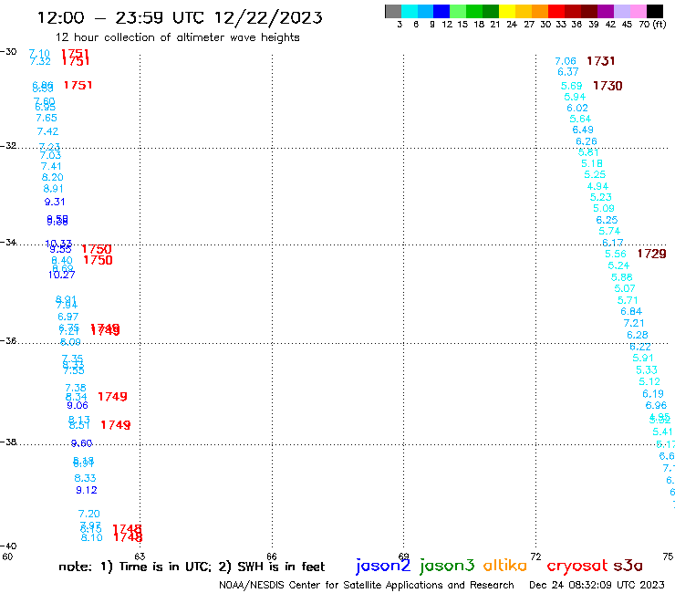Screen dimensions: 675x593
Task: Click the wave height value 10.27
Action: (61, 275)
